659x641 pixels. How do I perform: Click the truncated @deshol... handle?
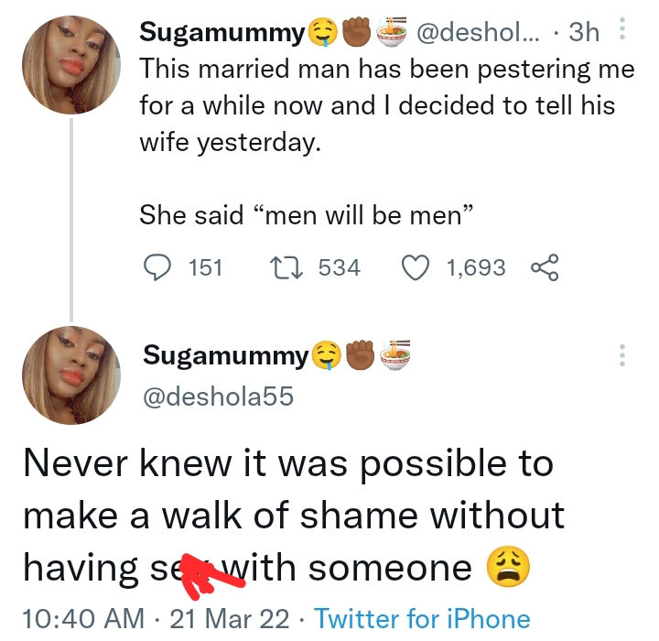(482, 34)
